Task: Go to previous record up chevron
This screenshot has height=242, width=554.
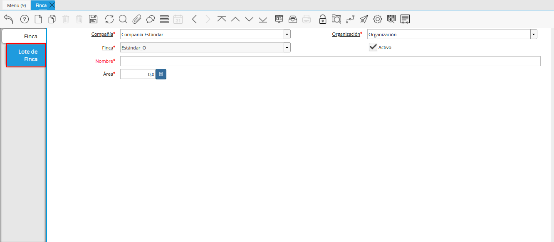Action: click(x=235, y=19)
